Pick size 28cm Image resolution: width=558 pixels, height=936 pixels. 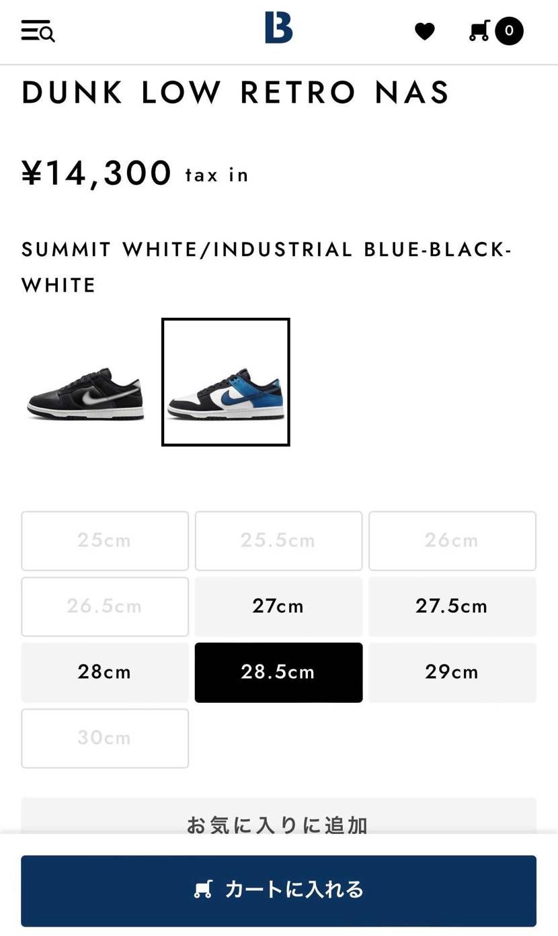point(105,672)
